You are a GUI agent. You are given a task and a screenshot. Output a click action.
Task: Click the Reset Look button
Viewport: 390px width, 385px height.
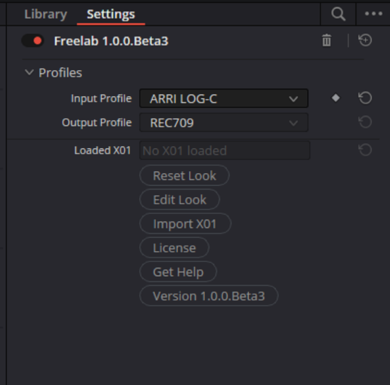[x=184, y=176]
